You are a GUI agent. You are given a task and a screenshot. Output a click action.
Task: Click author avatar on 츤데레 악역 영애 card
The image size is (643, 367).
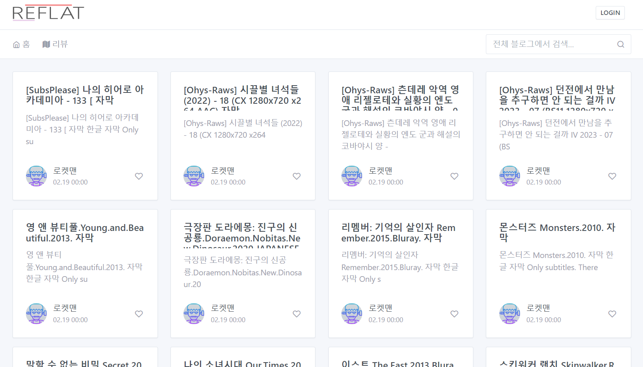point(352,176)
